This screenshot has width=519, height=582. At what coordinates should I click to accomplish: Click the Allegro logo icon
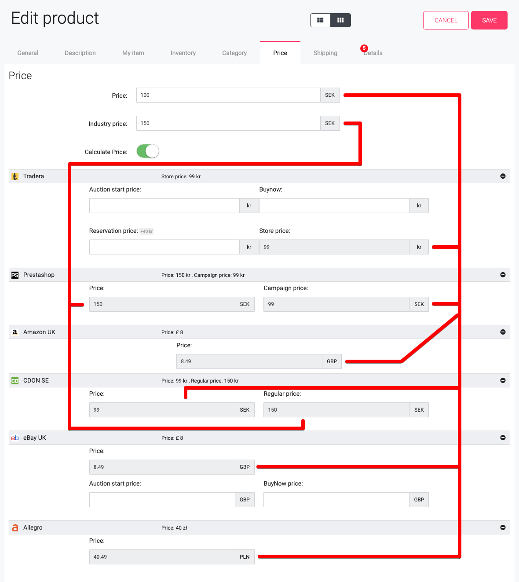(15, 528)
